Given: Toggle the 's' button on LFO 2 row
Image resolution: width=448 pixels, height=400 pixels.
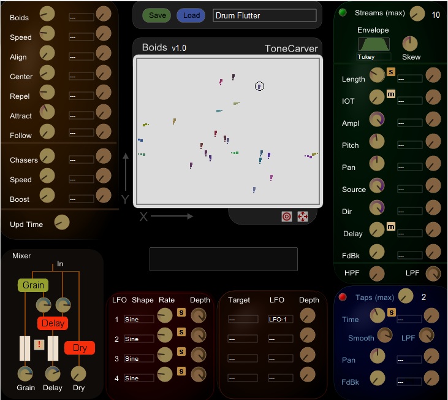Looking at the screenshot, I should [x=181, y=332].
